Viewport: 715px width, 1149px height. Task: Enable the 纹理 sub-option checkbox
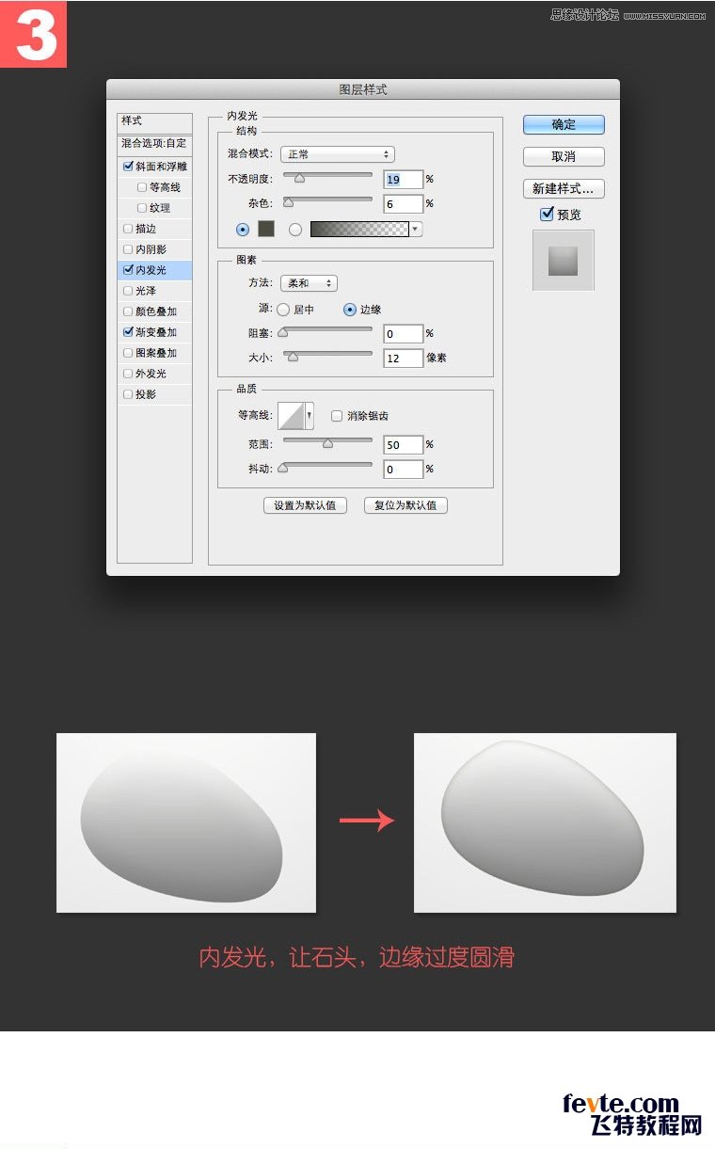click(x=142, y=208)
